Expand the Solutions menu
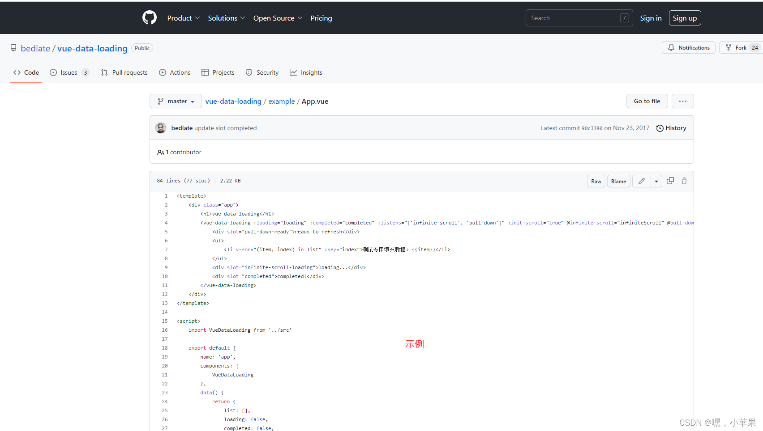This screenshot has height=431, width=763. pyautogui.click(x=227, y=18)
